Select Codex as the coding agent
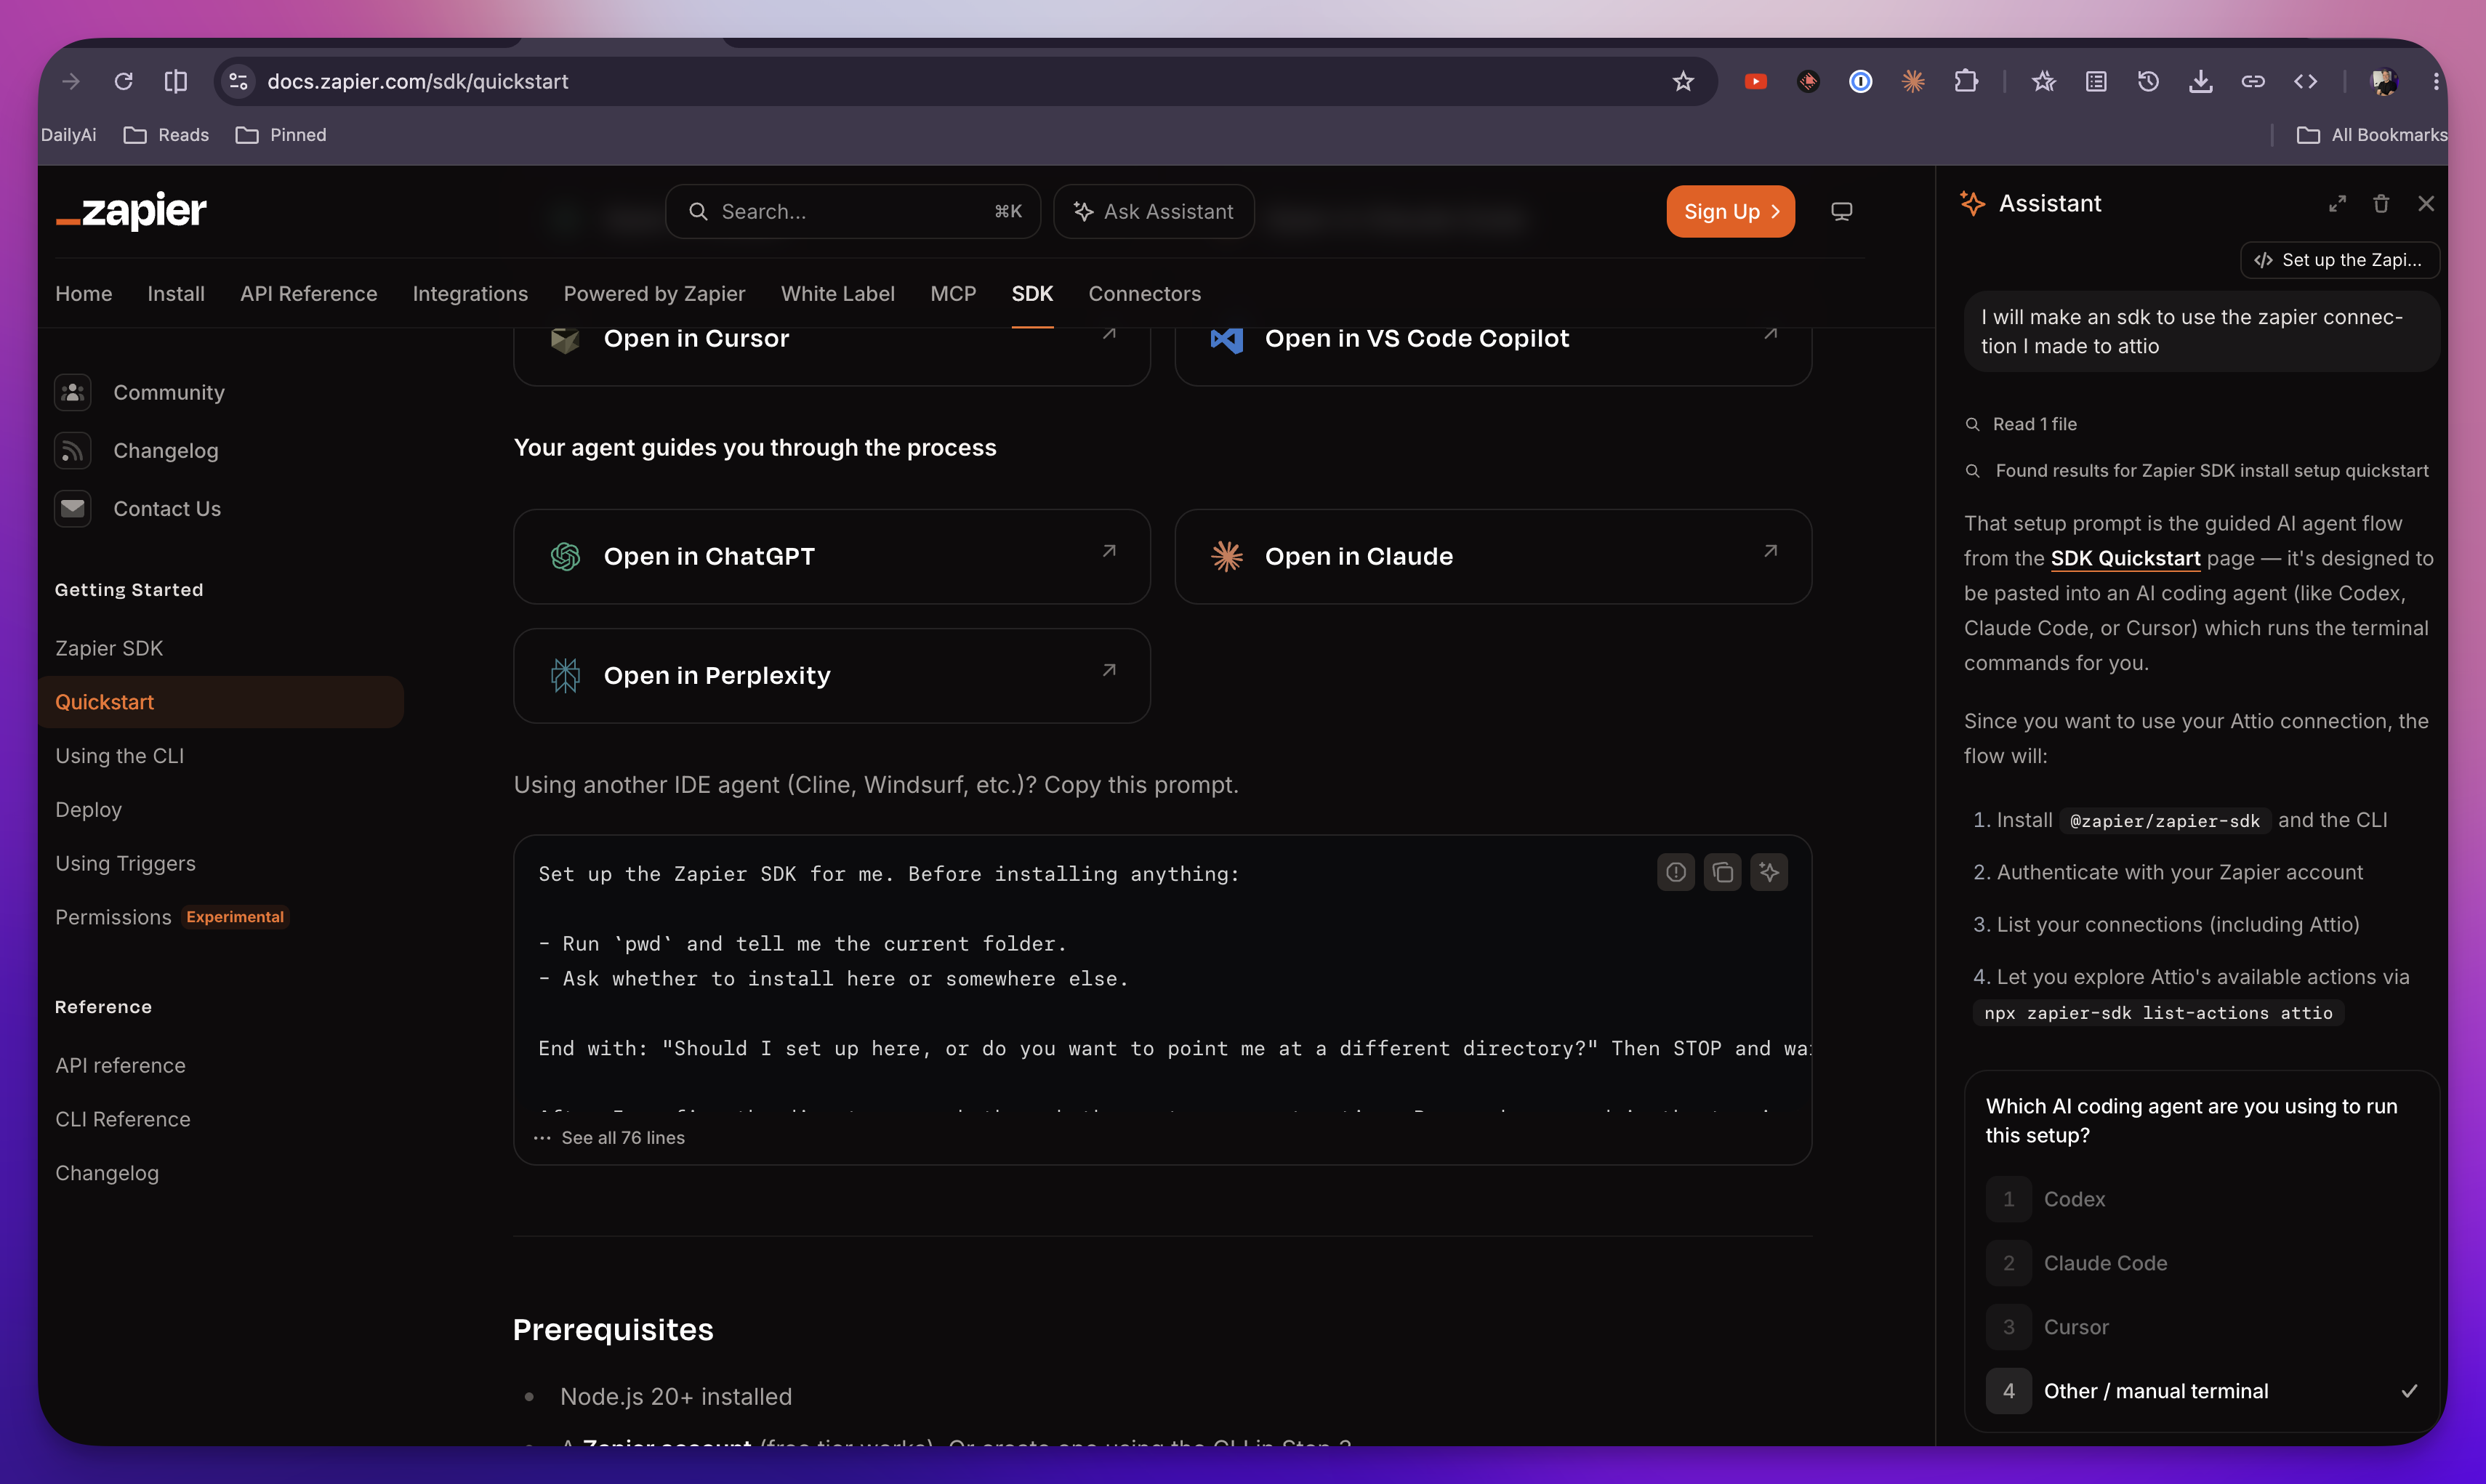This screenshot has width=2486, height=1484. click(x=2202, y=1199)
